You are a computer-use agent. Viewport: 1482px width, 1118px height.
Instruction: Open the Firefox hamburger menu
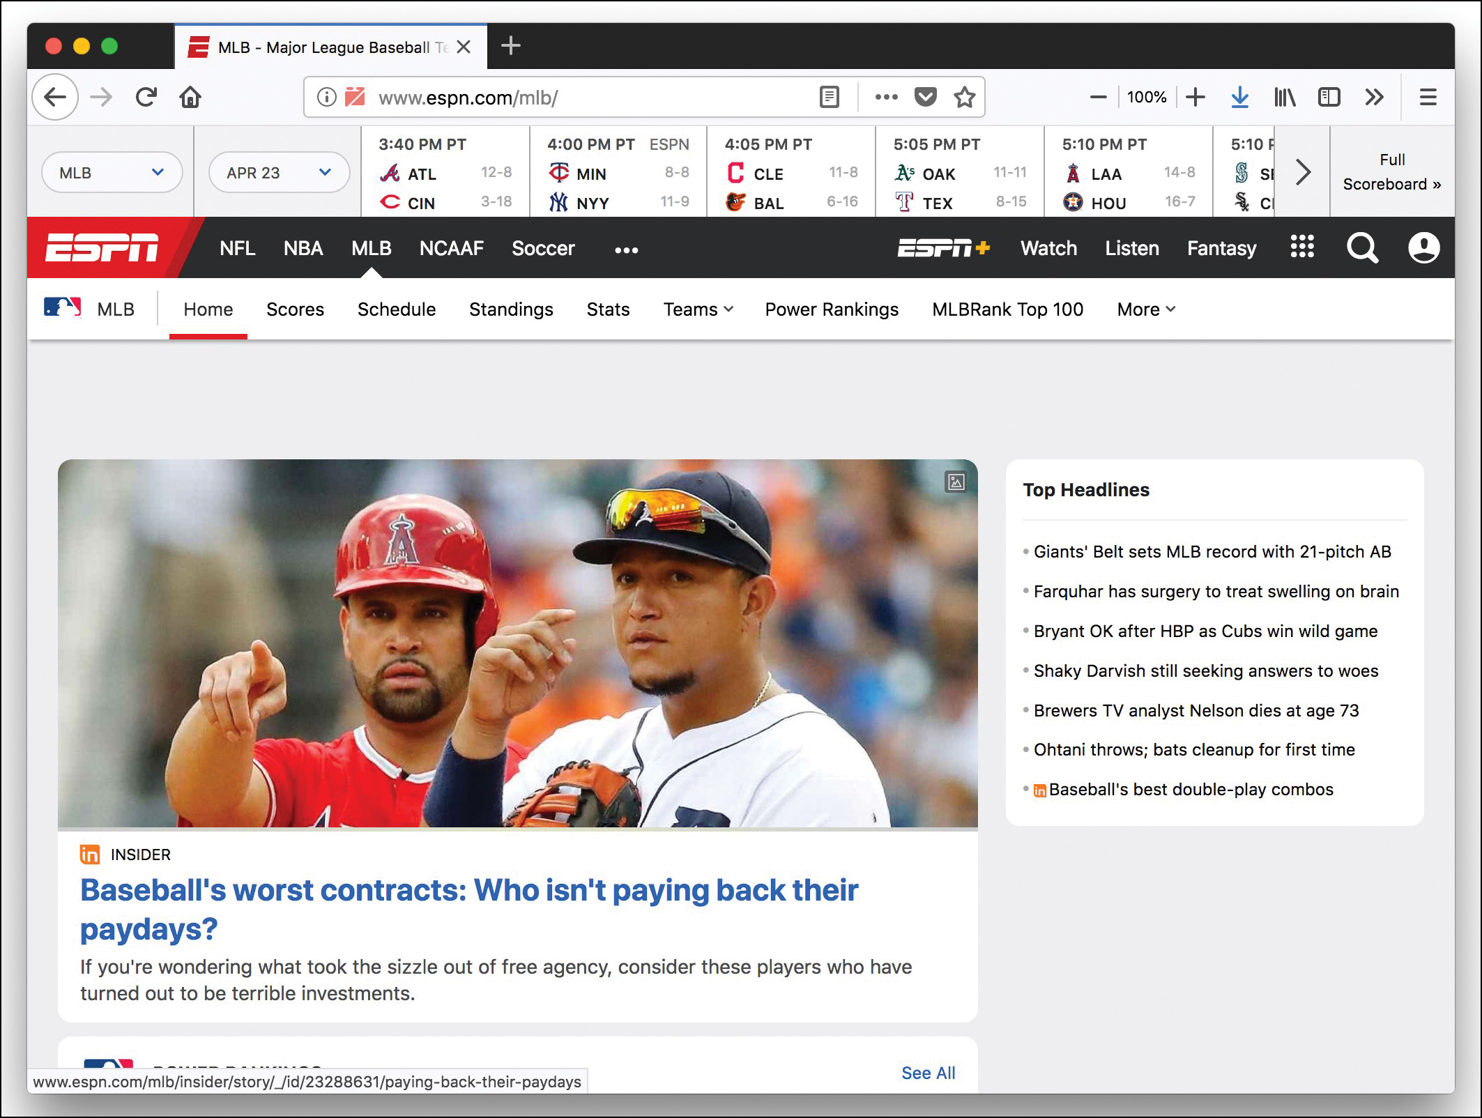pyautogui.click(x=1428, y=97)
